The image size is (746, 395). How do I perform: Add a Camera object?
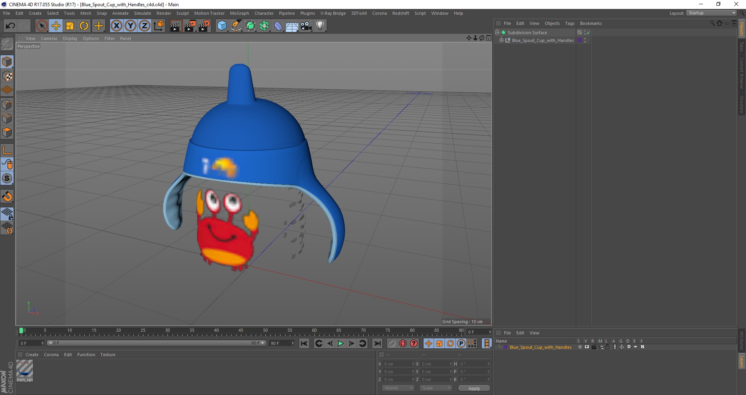click(x=306, y=26)
